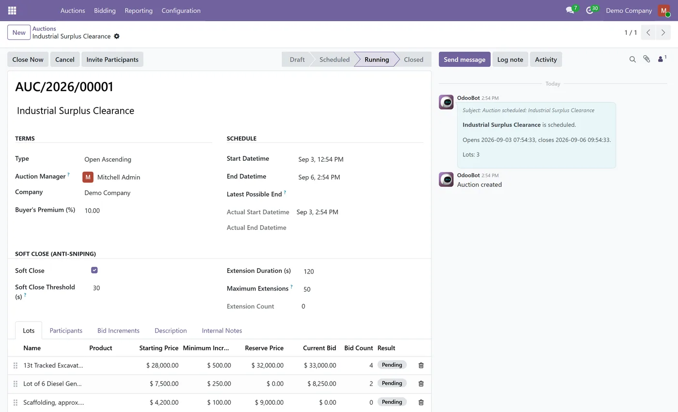Toggle the Soft Close checkbox
This screenshot has width=678, height=412.
coord(94,270)
